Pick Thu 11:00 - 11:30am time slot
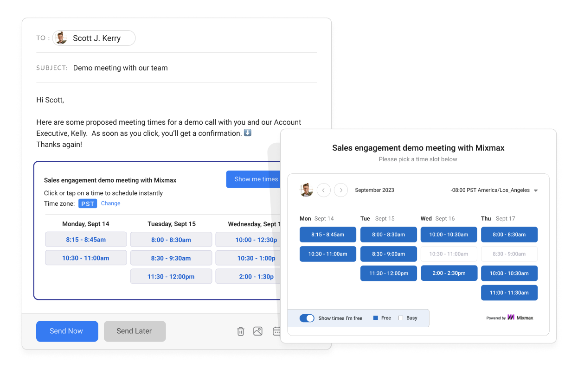This screenshot has width=571, height=368. tap(509, 293)
